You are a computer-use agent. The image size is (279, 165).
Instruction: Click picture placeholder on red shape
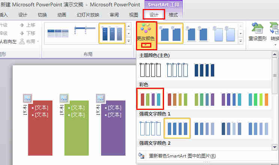28,98
